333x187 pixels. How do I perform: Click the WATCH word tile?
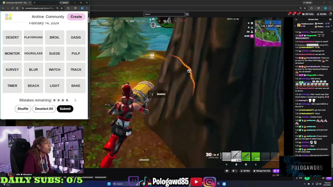[x=55, y=70]
